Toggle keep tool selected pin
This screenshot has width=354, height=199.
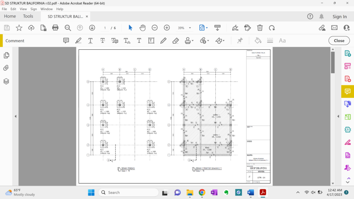click(240, 40)
